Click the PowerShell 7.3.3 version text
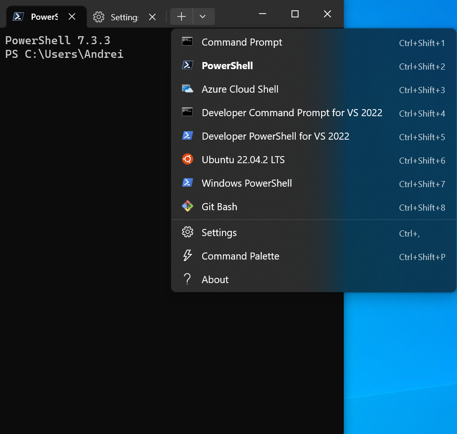Image resolution: width=457 pixels, height=434 pixels. [x=58, y=40]
